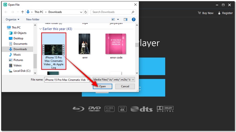Open the dialog Help icon
Screen dimensions: 236x132
point(134,20)
